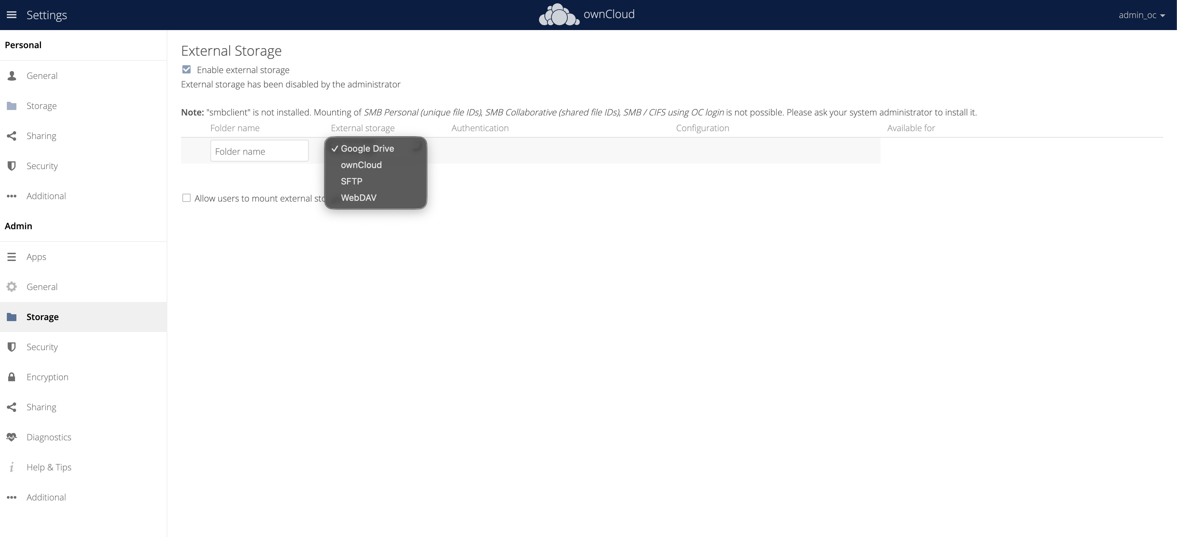Choose WebDAV as external storage type
This screenshot has height=537, width=1177.
358,197
